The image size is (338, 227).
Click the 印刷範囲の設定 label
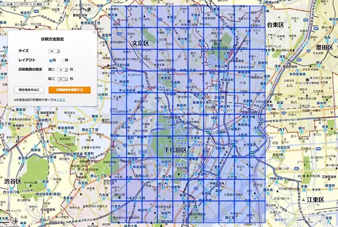coord(30,70)
